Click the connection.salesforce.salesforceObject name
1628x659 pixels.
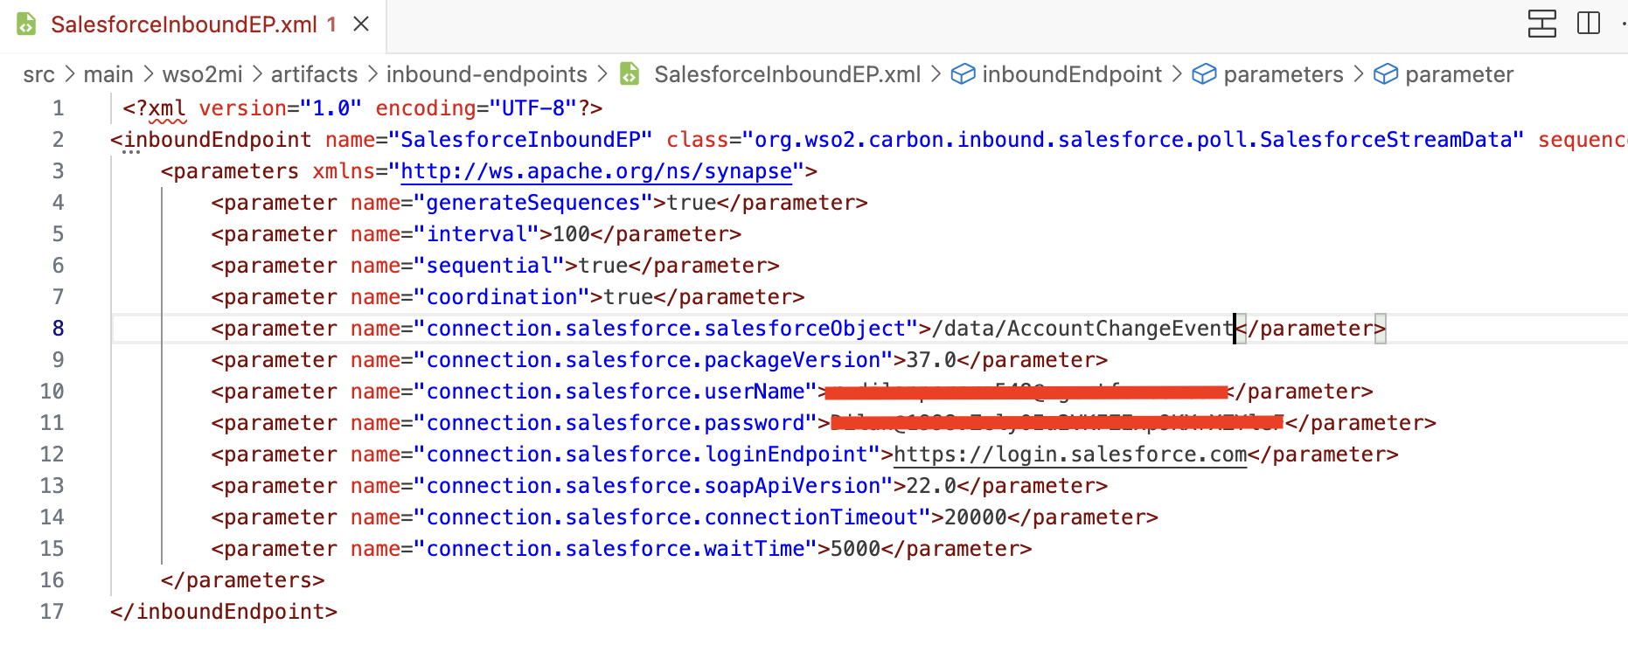pos(666,329)
